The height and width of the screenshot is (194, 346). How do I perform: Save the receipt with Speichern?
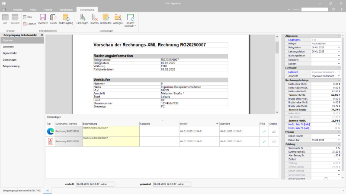[x=42, y=19]
